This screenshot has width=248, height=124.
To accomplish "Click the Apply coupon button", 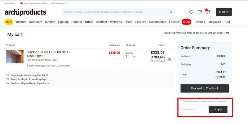I will point(218,109).
